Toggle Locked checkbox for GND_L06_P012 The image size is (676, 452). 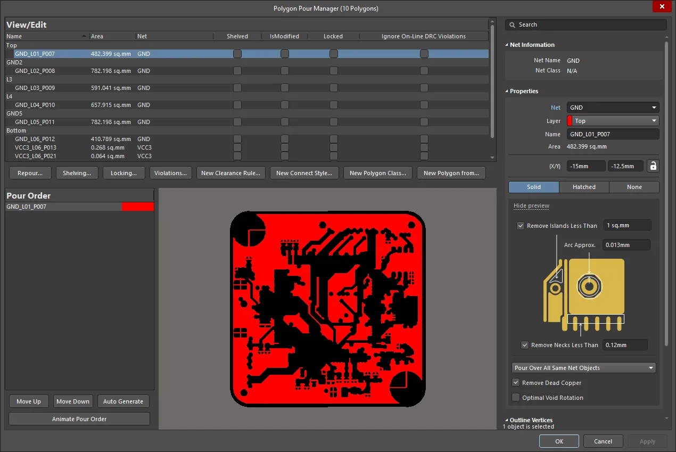(x=334, y=139)
